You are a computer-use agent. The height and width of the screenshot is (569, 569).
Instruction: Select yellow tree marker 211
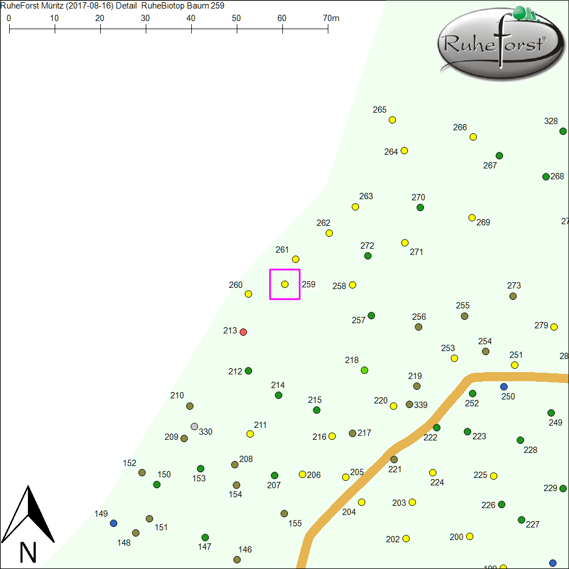(x=250, y=434)
